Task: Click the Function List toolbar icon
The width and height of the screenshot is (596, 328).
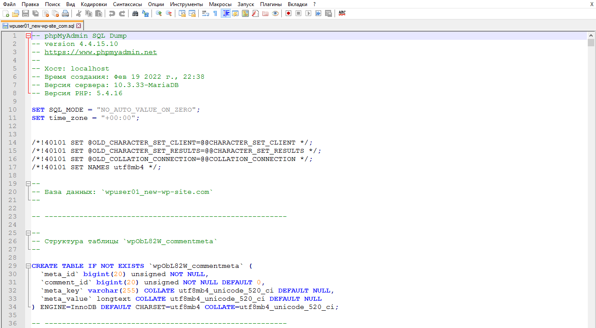Action: pos(255,13)
